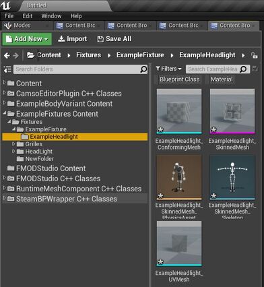Select the Grilles folder row
264x287 pixels.
tap(75, 144)
